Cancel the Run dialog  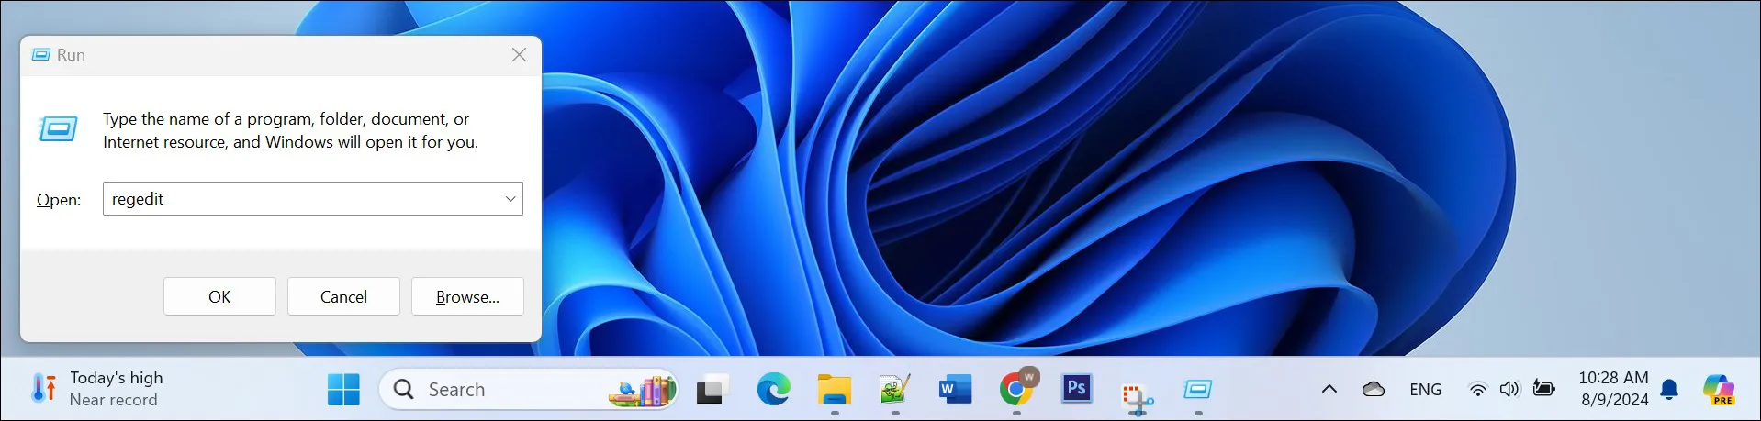point(343,296)
